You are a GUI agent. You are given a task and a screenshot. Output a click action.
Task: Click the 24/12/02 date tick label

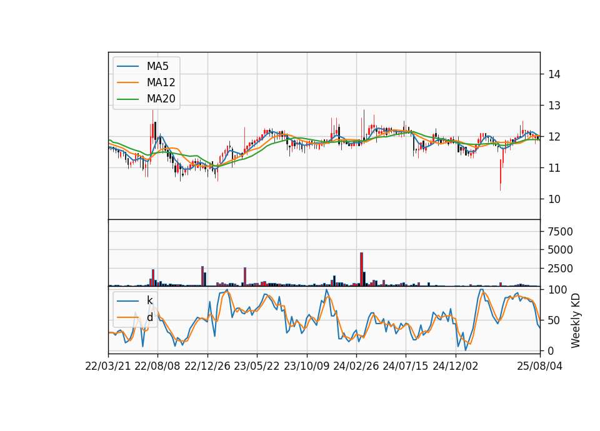[456, 366]
